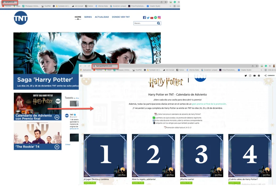
Task: Click Notion bookmark in harrypottertnt.com window
Action: pos(180,70)
